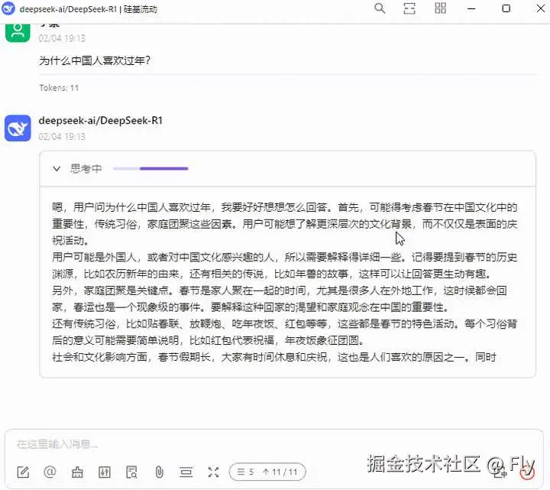The width and height of the screenshot is (550, 490).
Task: Click the document search icon
Action: (x=131, y=472)
